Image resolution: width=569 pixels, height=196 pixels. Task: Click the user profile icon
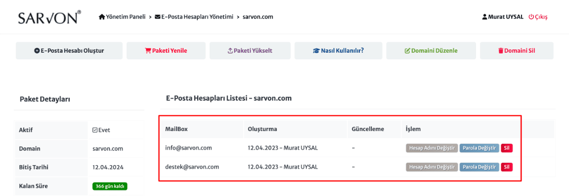click(x=485, y=17)
